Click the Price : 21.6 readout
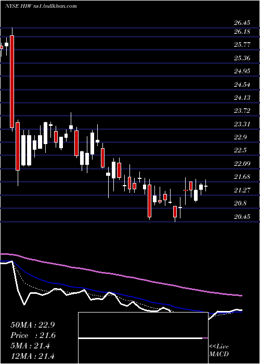This screenshot has width=260, height=364. point(33,335)
